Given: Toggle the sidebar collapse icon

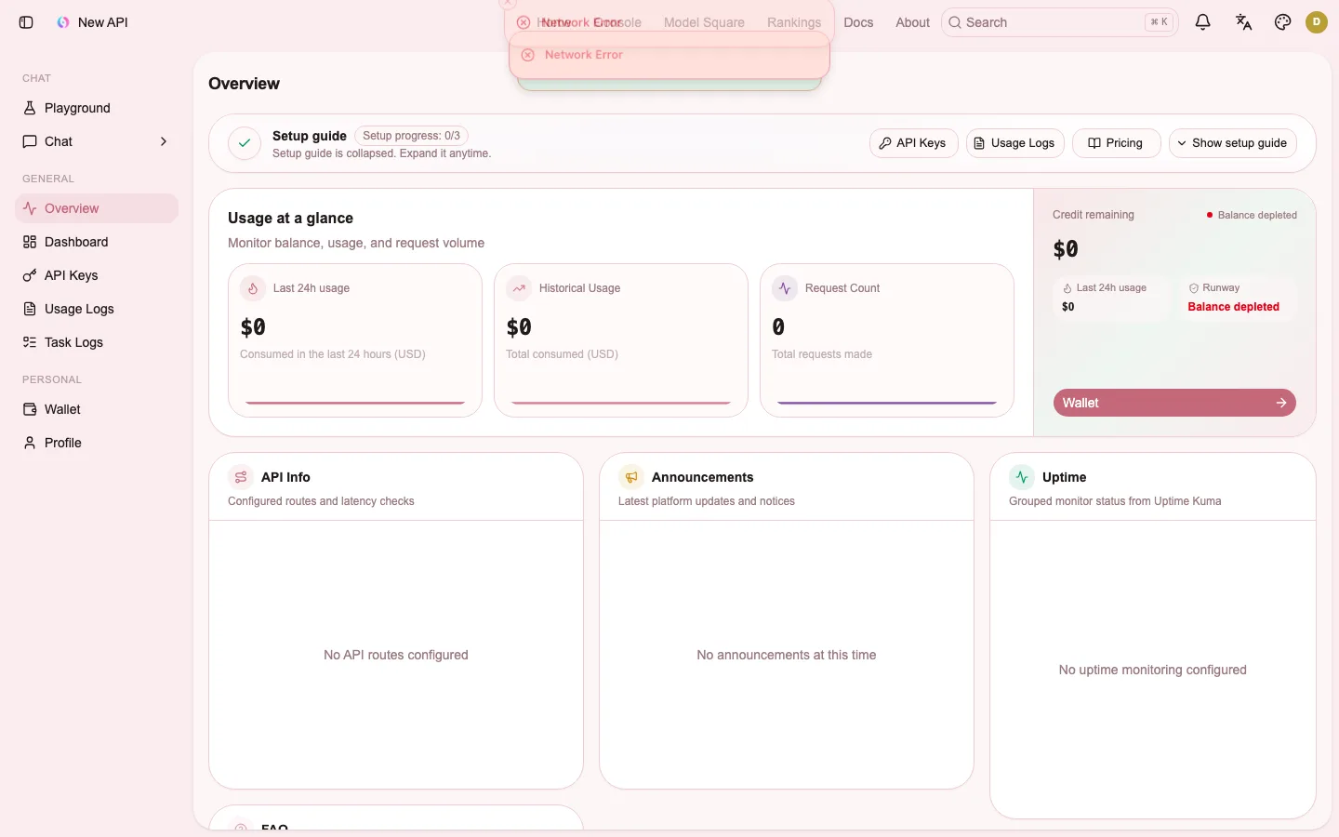Looking at the screenshot, I should 26,22.
